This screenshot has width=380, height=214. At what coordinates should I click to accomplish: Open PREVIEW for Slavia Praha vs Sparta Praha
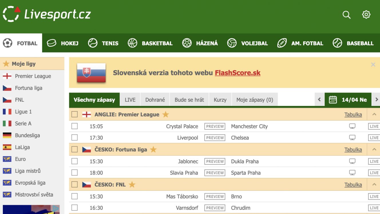[x=215, y=173]
